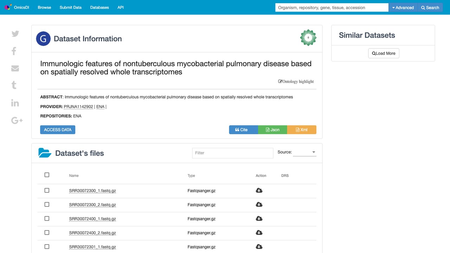This screenshot has height=253, width=450.
Task: Download SRR30072400_1.fastq.gz via cloud icon
Action: point(259,219)
